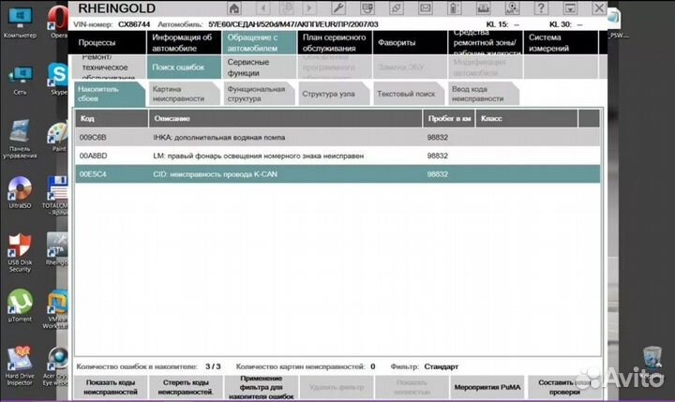Open the USB Disk Security icon
The height and width of the screenshot is (402, 675).
pos(20,253)
